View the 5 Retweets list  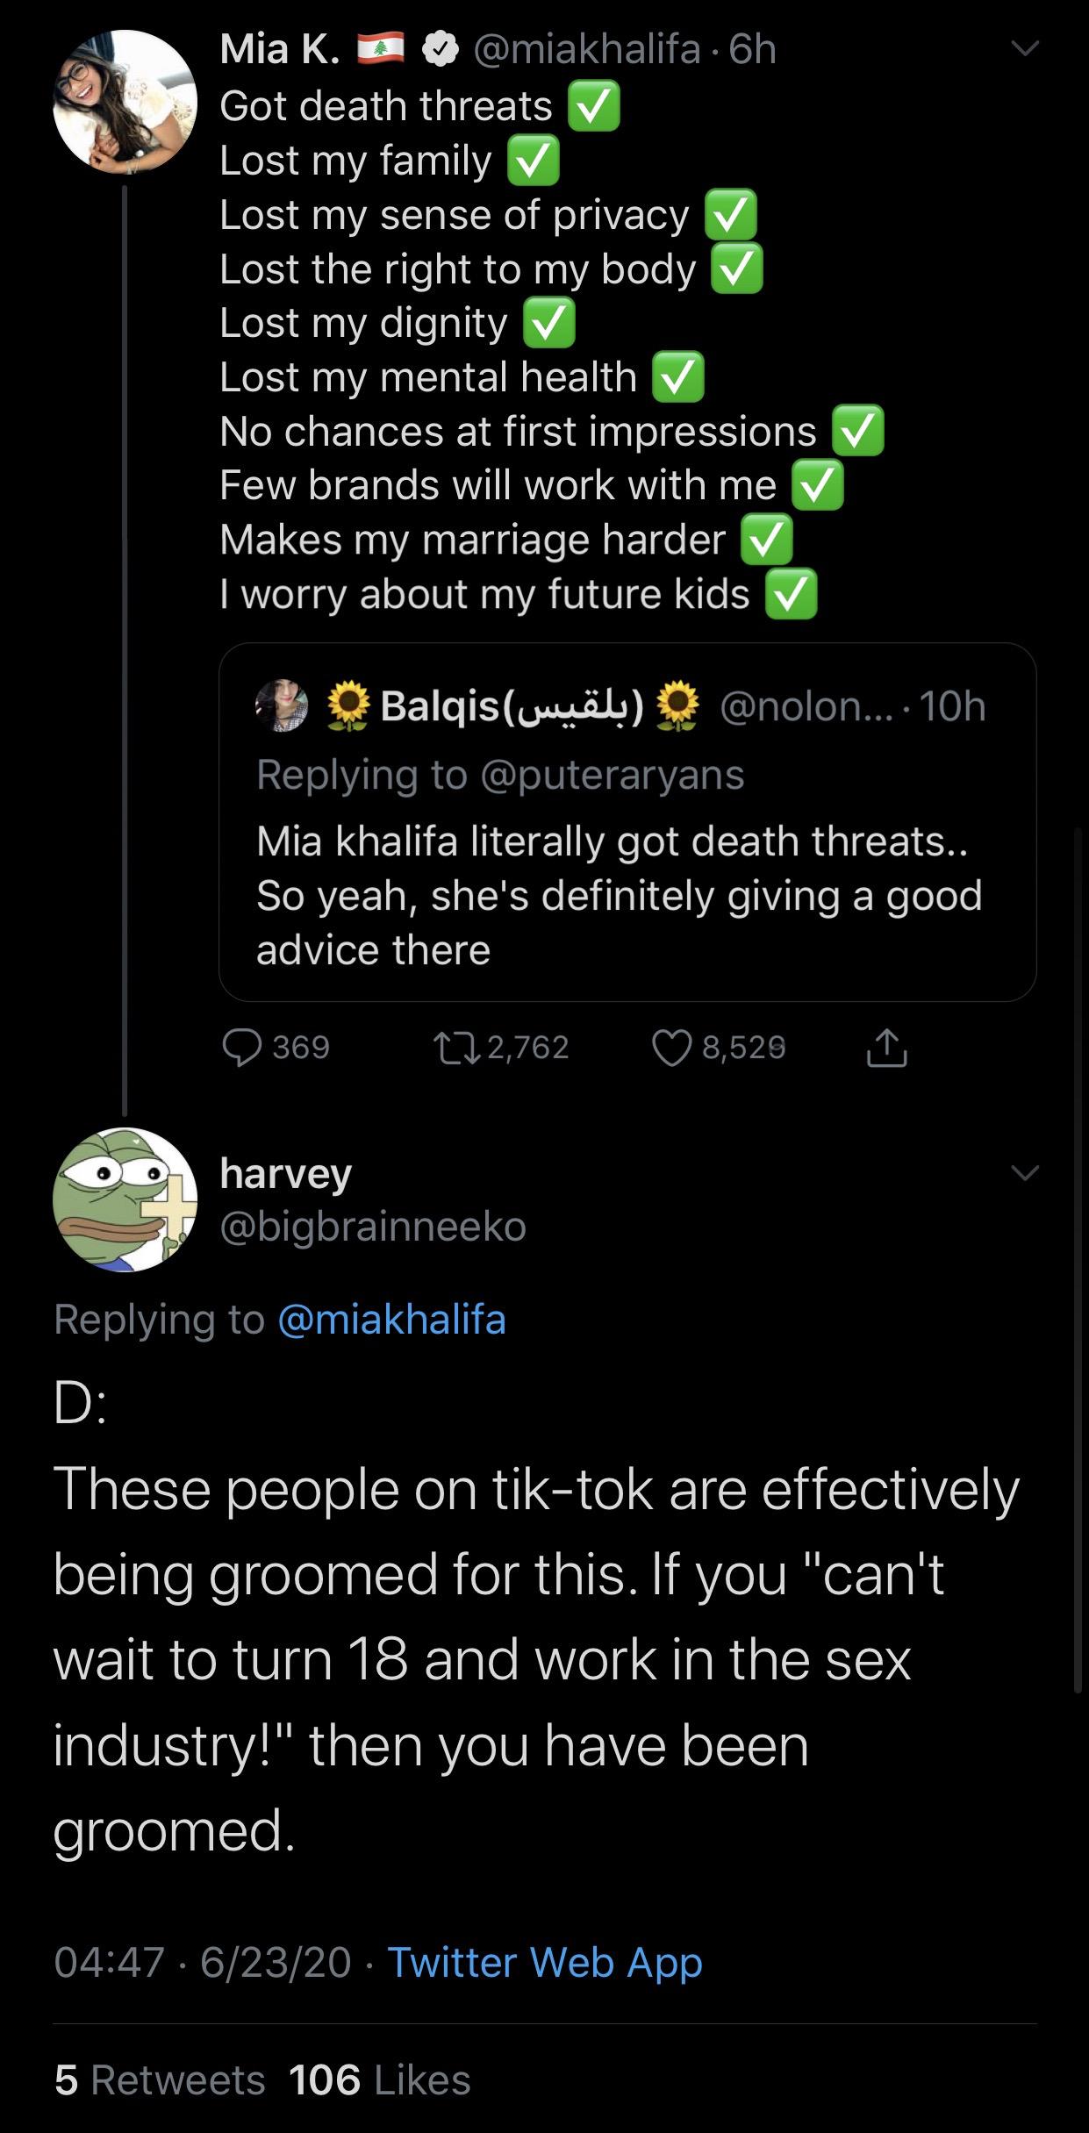click(x=160, y=2079)
